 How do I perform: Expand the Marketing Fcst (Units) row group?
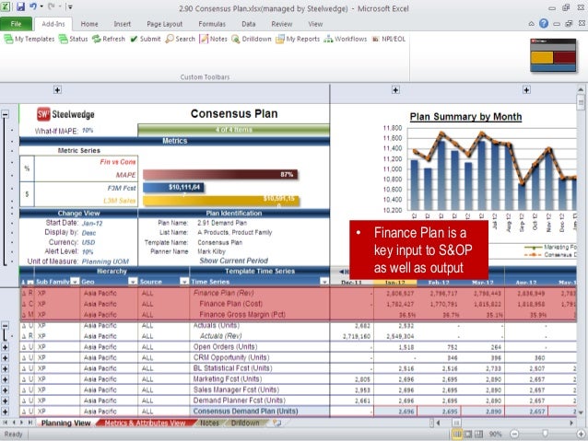point(6,379)
